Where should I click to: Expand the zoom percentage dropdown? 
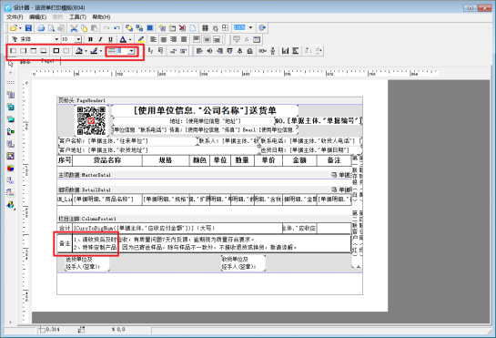coord(250,28)
